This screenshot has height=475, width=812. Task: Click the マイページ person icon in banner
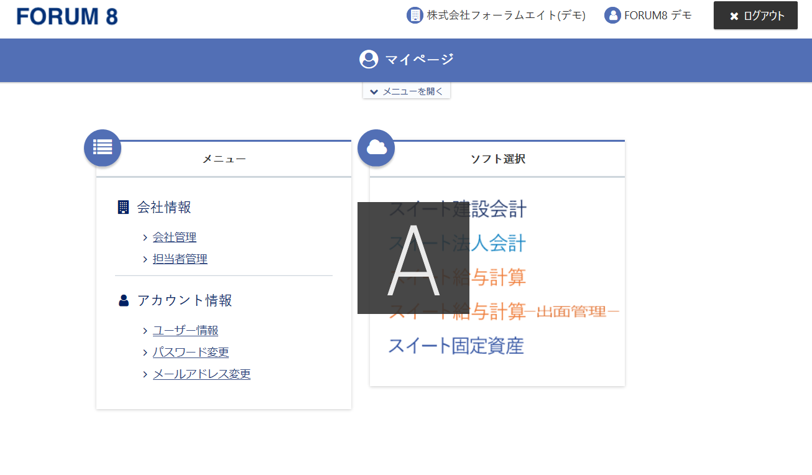[369, 60]
